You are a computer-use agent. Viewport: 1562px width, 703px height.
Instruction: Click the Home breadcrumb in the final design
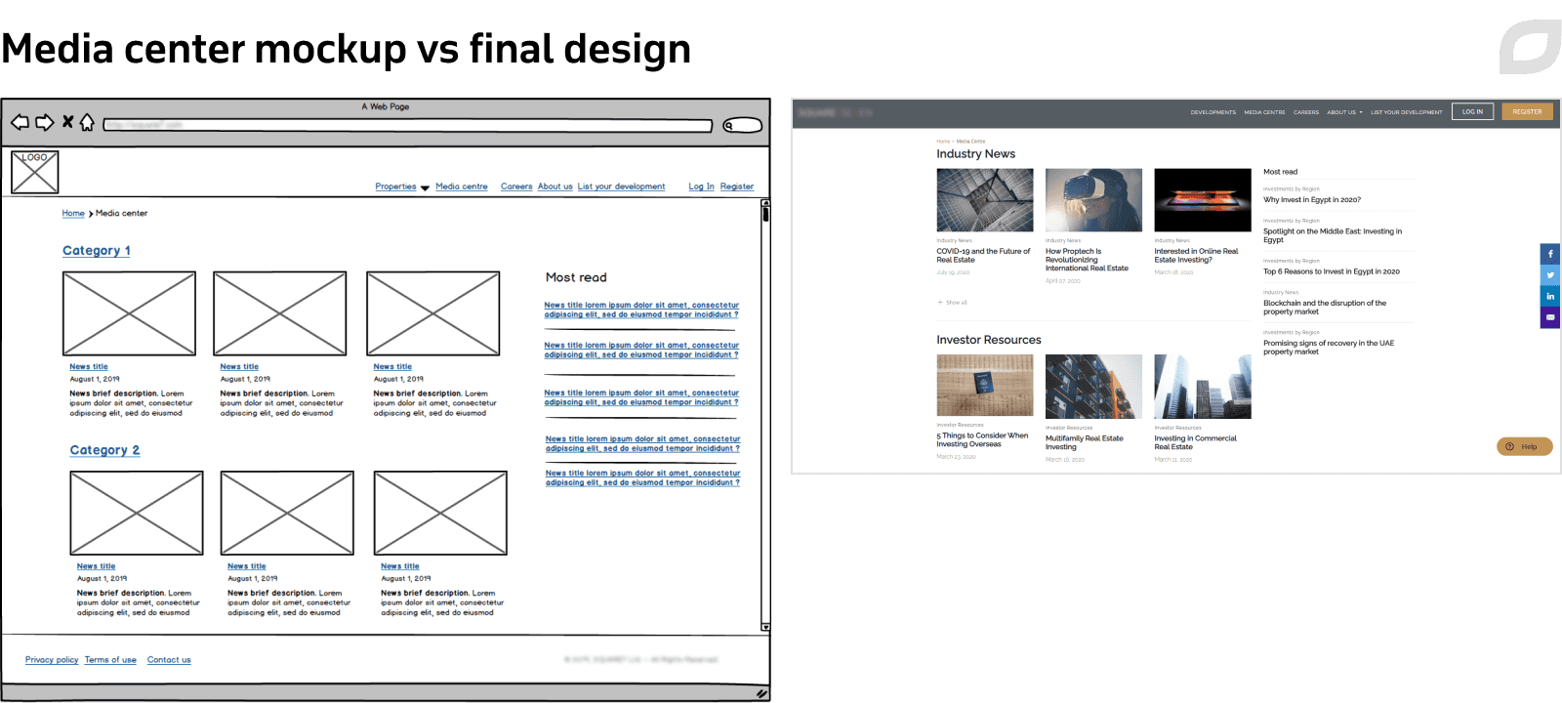click(x=943, y=142)
